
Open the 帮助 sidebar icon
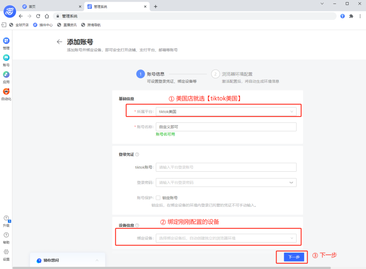click(x=6, y=235)
